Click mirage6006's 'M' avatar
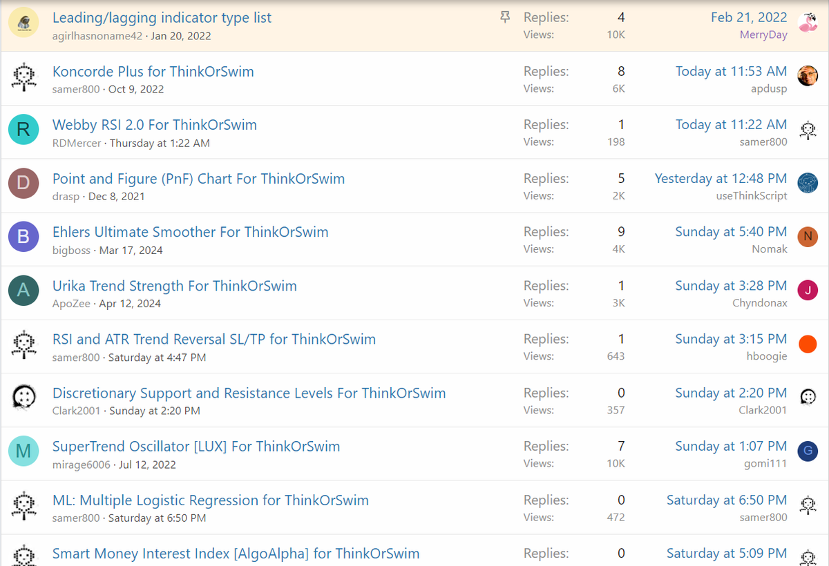The image size is (829, 566). pyautogui.click(x=23, y=451)
